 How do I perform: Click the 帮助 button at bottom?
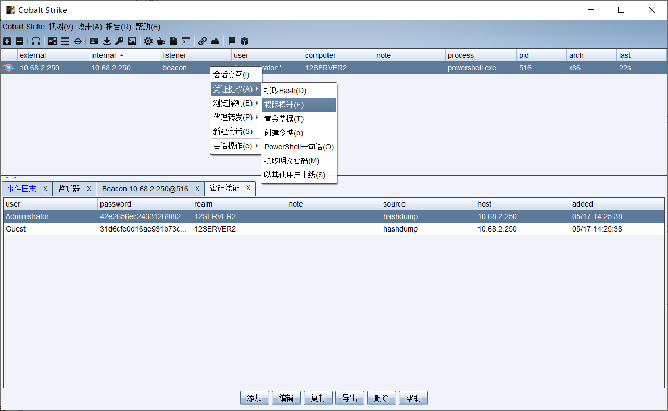[x=413, y=398]
